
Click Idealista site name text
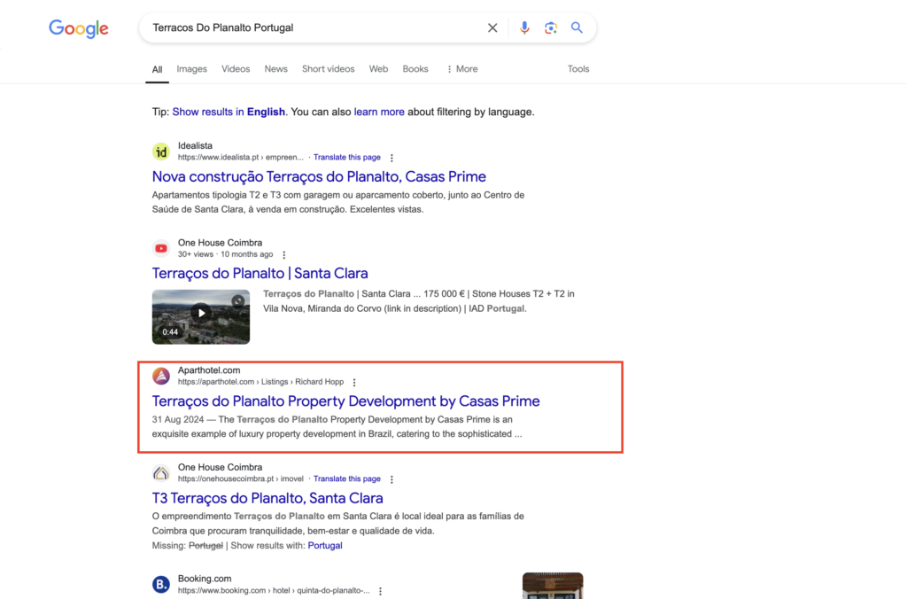[195, 146]
